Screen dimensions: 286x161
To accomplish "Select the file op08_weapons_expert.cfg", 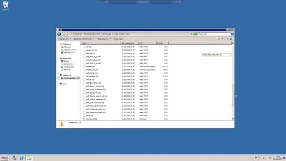I will pos(95,112).
